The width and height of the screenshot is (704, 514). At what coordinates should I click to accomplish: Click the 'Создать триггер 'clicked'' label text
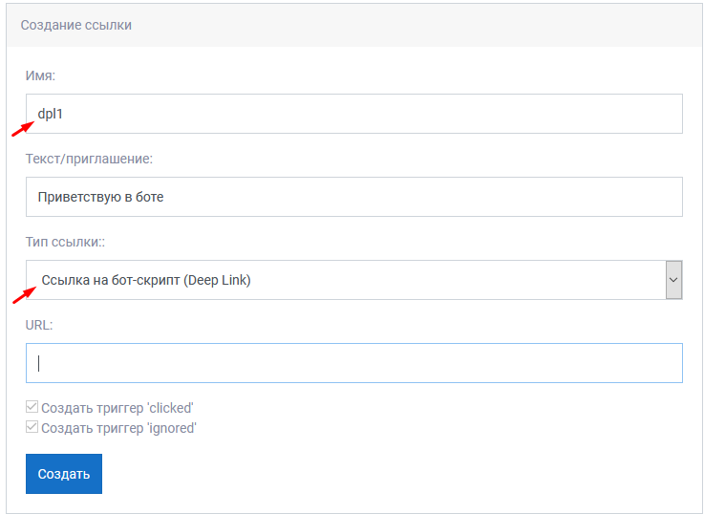point(117,408)
